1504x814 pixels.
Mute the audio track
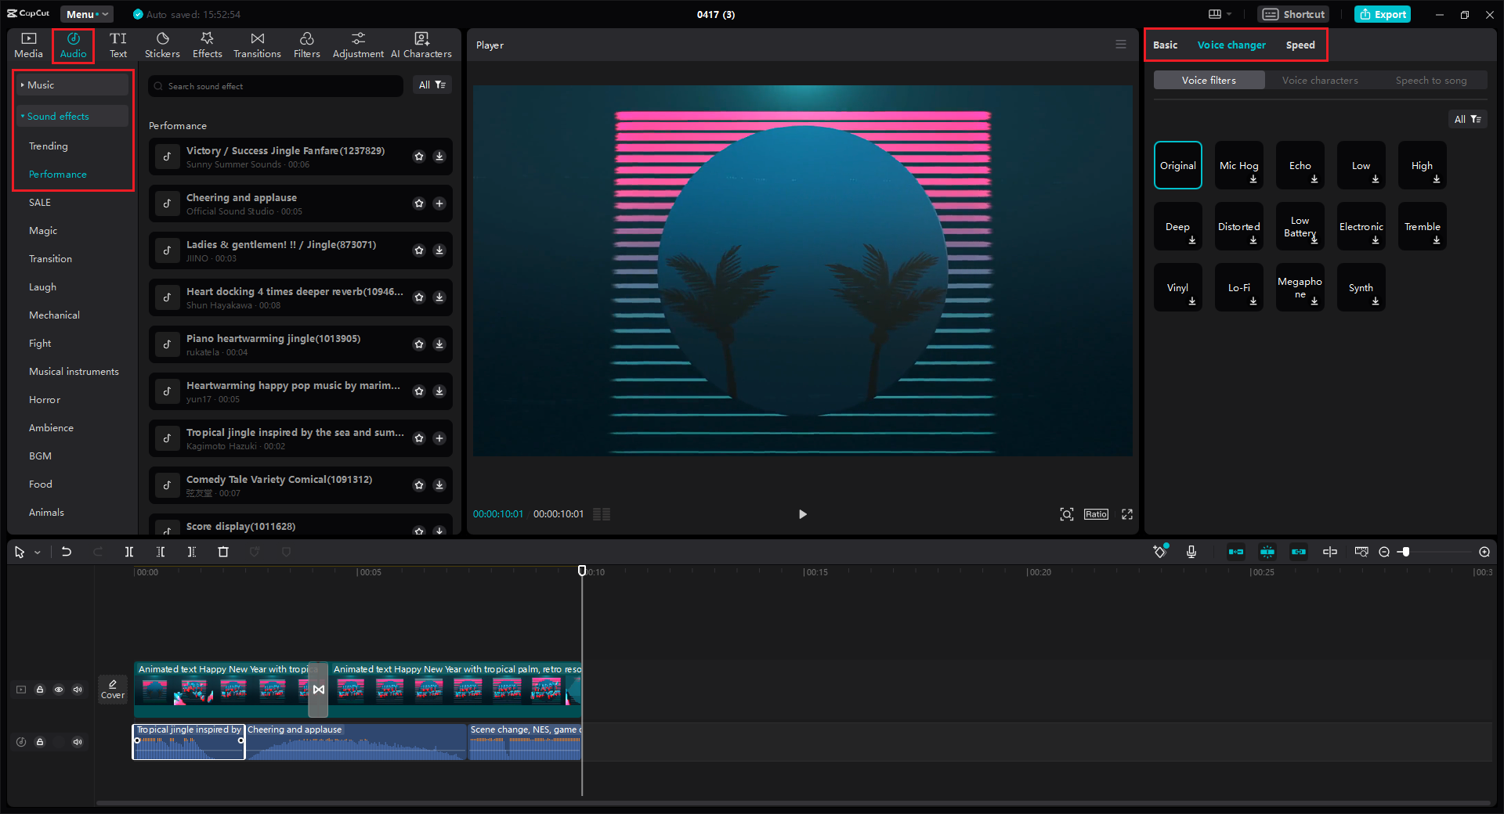(x=78, y=742)
